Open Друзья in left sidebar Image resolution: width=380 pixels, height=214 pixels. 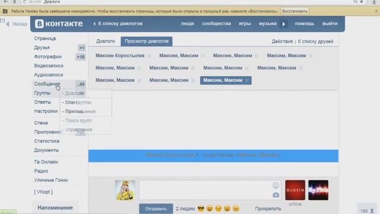pos(42,48)
